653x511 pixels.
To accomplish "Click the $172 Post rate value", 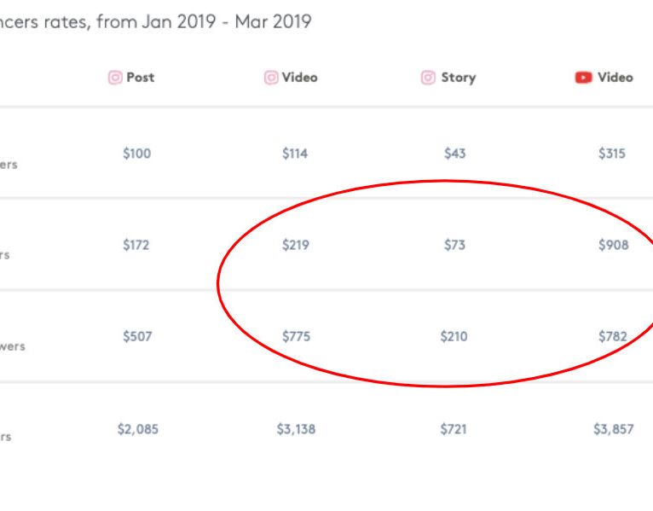I will tap(136, 245).
